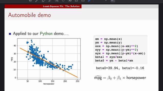The width and height of the screenshot is (163, 91).
Task: Click the 'Automobile demo' slide title
Action: pyautogui.click(x=30, y=15)
